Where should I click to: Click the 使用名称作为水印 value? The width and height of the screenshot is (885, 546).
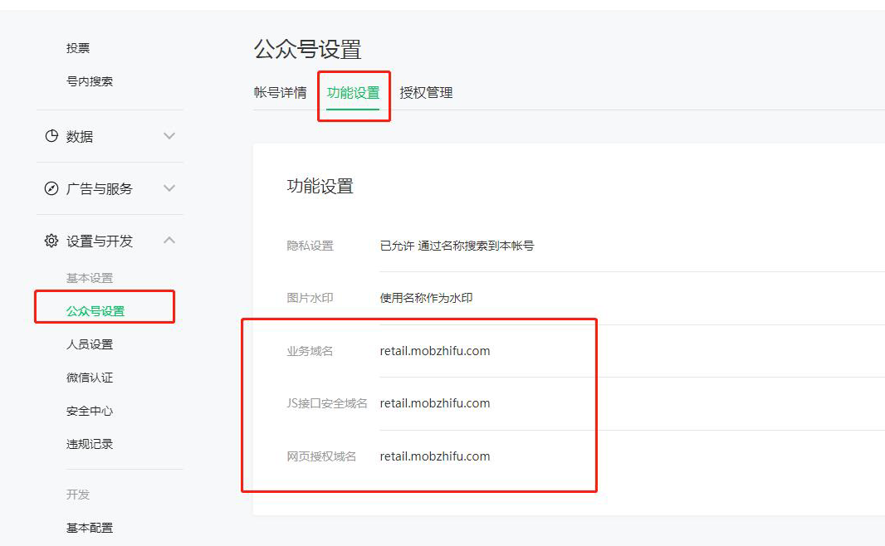(x=426, y=298)
